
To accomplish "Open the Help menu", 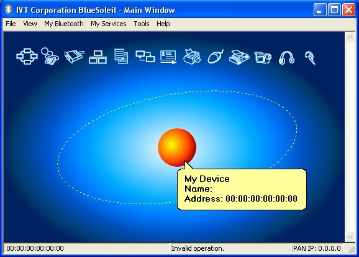I will click(x=163, y=24).
